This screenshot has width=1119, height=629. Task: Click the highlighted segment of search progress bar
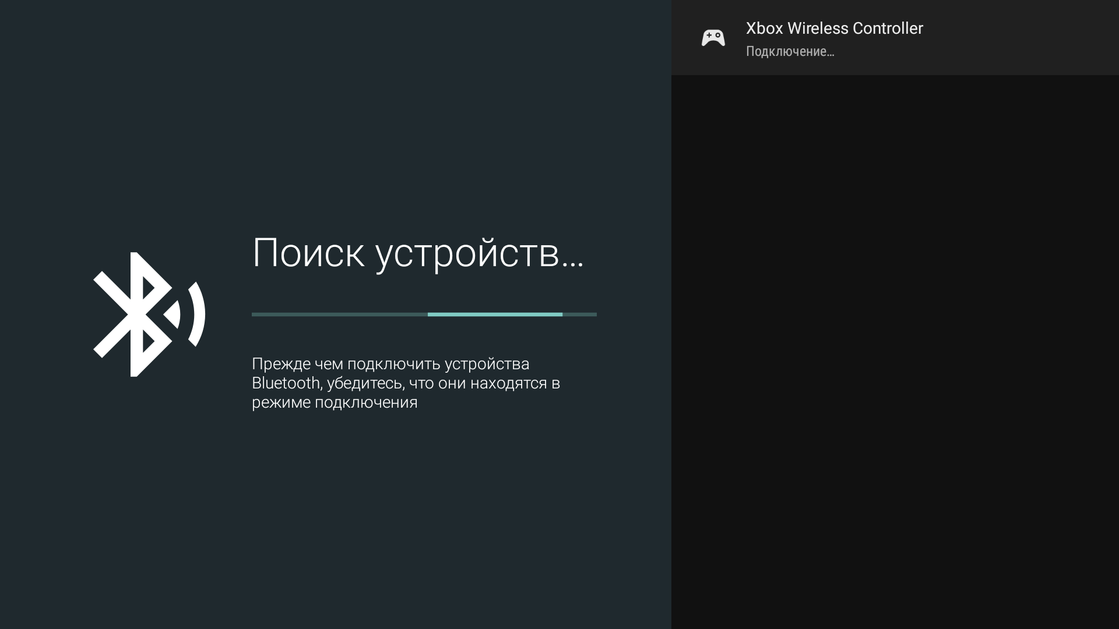pos(495,314)
